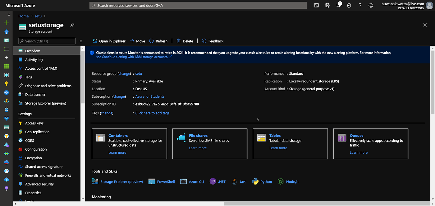Open the Help question mark

point(360,5)
